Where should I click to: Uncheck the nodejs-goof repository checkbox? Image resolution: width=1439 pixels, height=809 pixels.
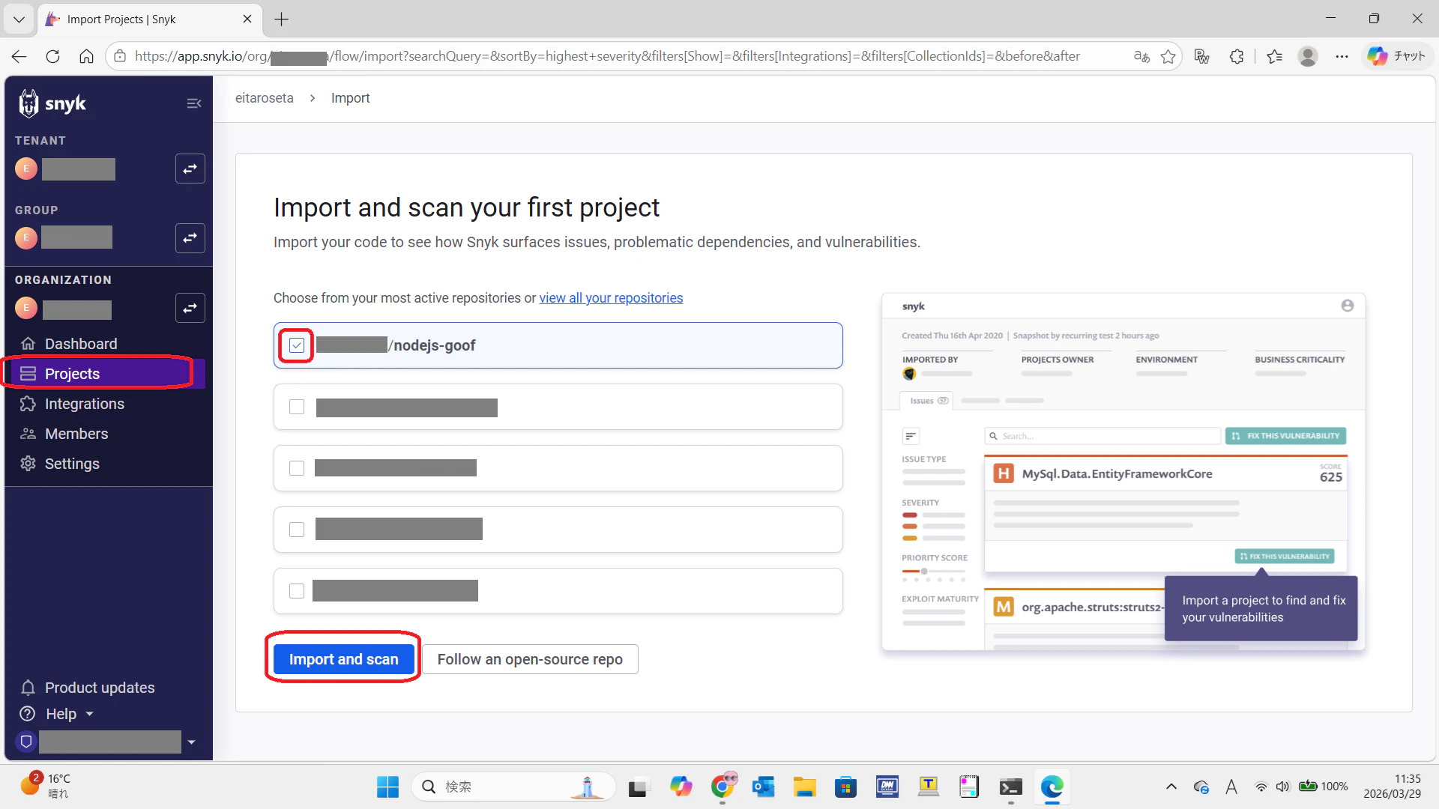[x=297, y=345]
